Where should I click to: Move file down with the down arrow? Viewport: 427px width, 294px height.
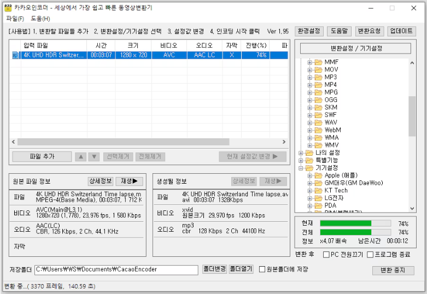pos(94,156)
